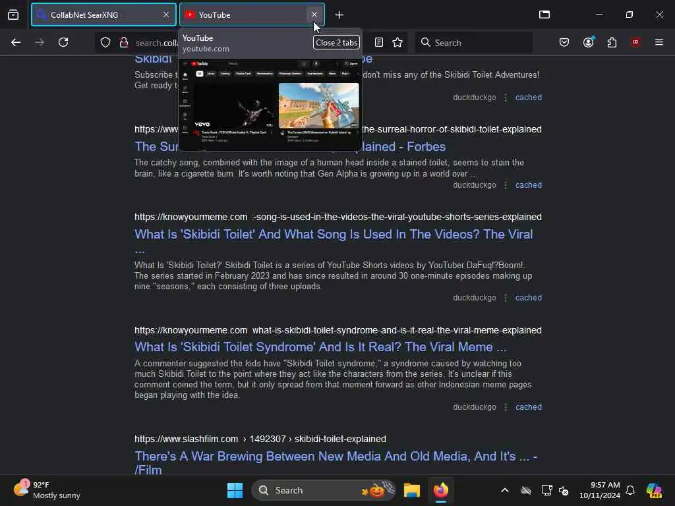Screen dimensions: 675x506
Task: Open File Explorer from taskbar
Action: tap(412, 490)
